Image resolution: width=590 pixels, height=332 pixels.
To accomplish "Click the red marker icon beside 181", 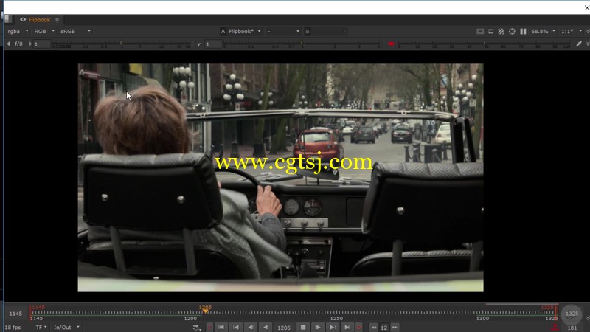I will pyautogui.click(x=555, y=327).
